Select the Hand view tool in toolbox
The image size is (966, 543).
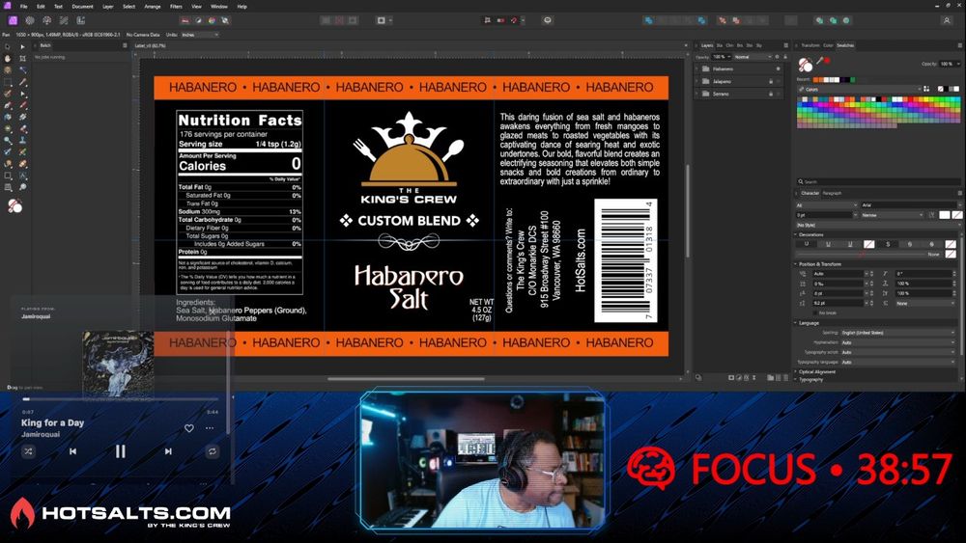[x=8, y=58]
